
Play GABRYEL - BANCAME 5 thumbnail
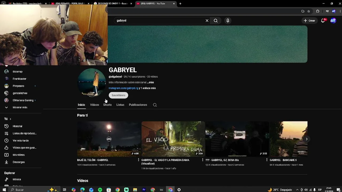coord(289,139)
